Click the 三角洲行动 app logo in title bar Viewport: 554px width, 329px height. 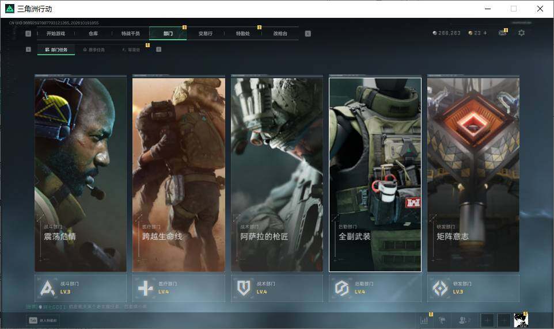(x=10, y=9)
